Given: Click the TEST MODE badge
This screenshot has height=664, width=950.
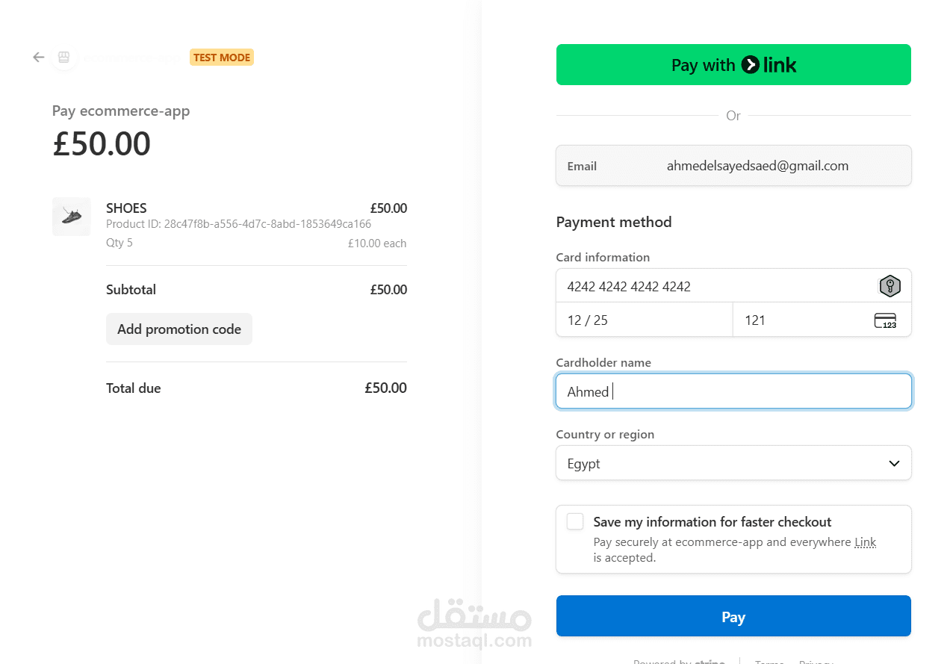Looking at the screenshot, I should pos(222,58).
